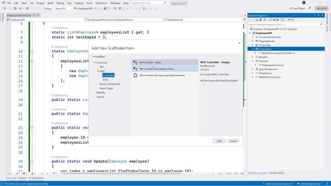Viewport: 331px width, 186px height.
Task: Open the Extensions menu
Action: 101,3
